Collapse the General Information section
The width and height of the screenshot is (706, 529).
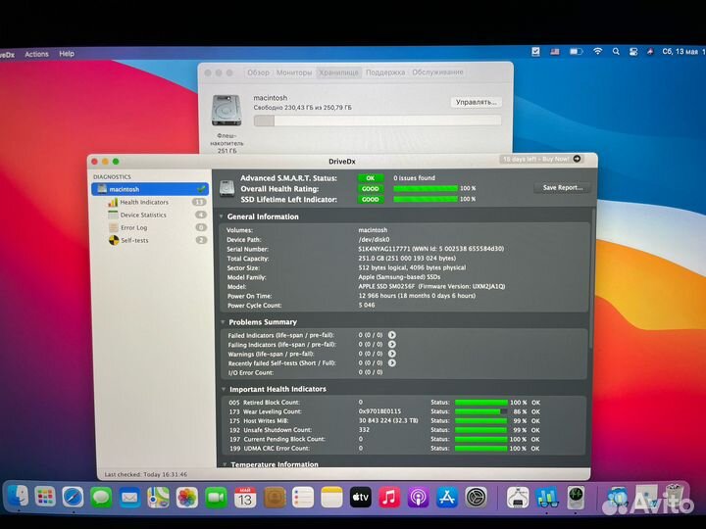coord(221,216)
